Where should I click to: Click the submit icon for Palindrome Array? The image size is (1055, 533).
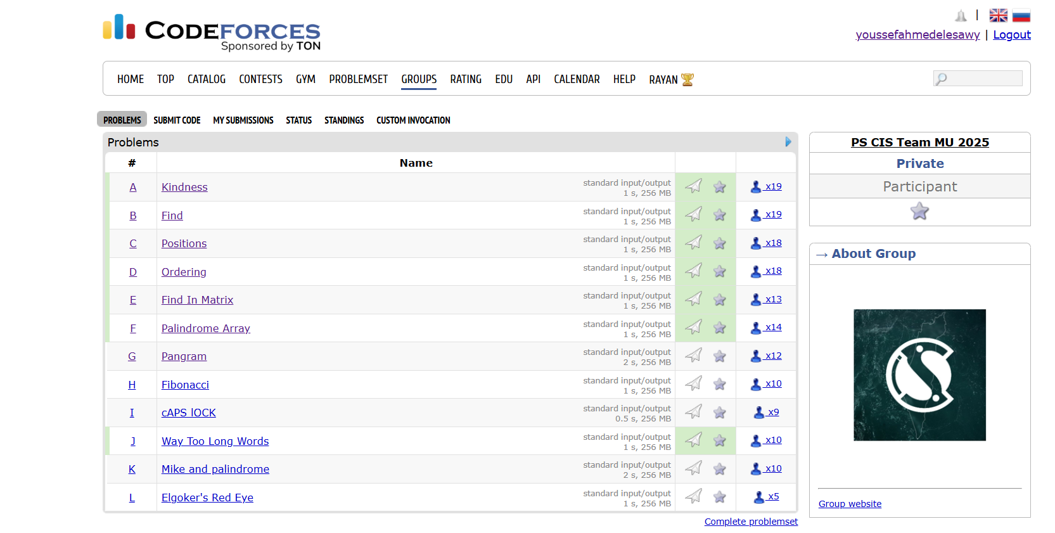[x=694, y=327]
